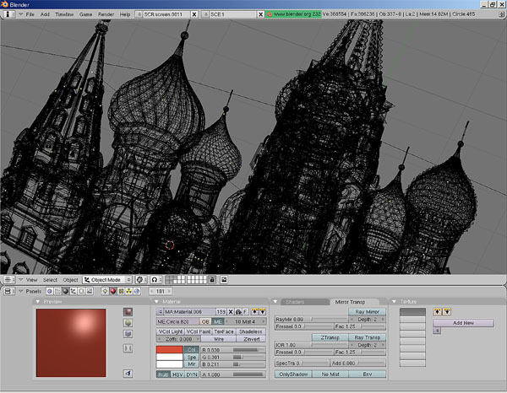Open the viewport draw type dropdown
Image resolution: width=507 pixels, height=393 pixels.
141,280
